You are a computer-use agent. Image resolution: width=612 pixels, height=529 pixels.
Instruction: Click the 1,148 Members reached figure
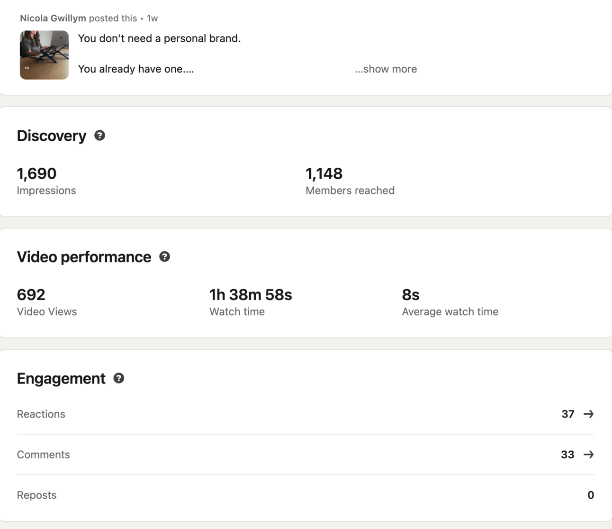(324, 174)
